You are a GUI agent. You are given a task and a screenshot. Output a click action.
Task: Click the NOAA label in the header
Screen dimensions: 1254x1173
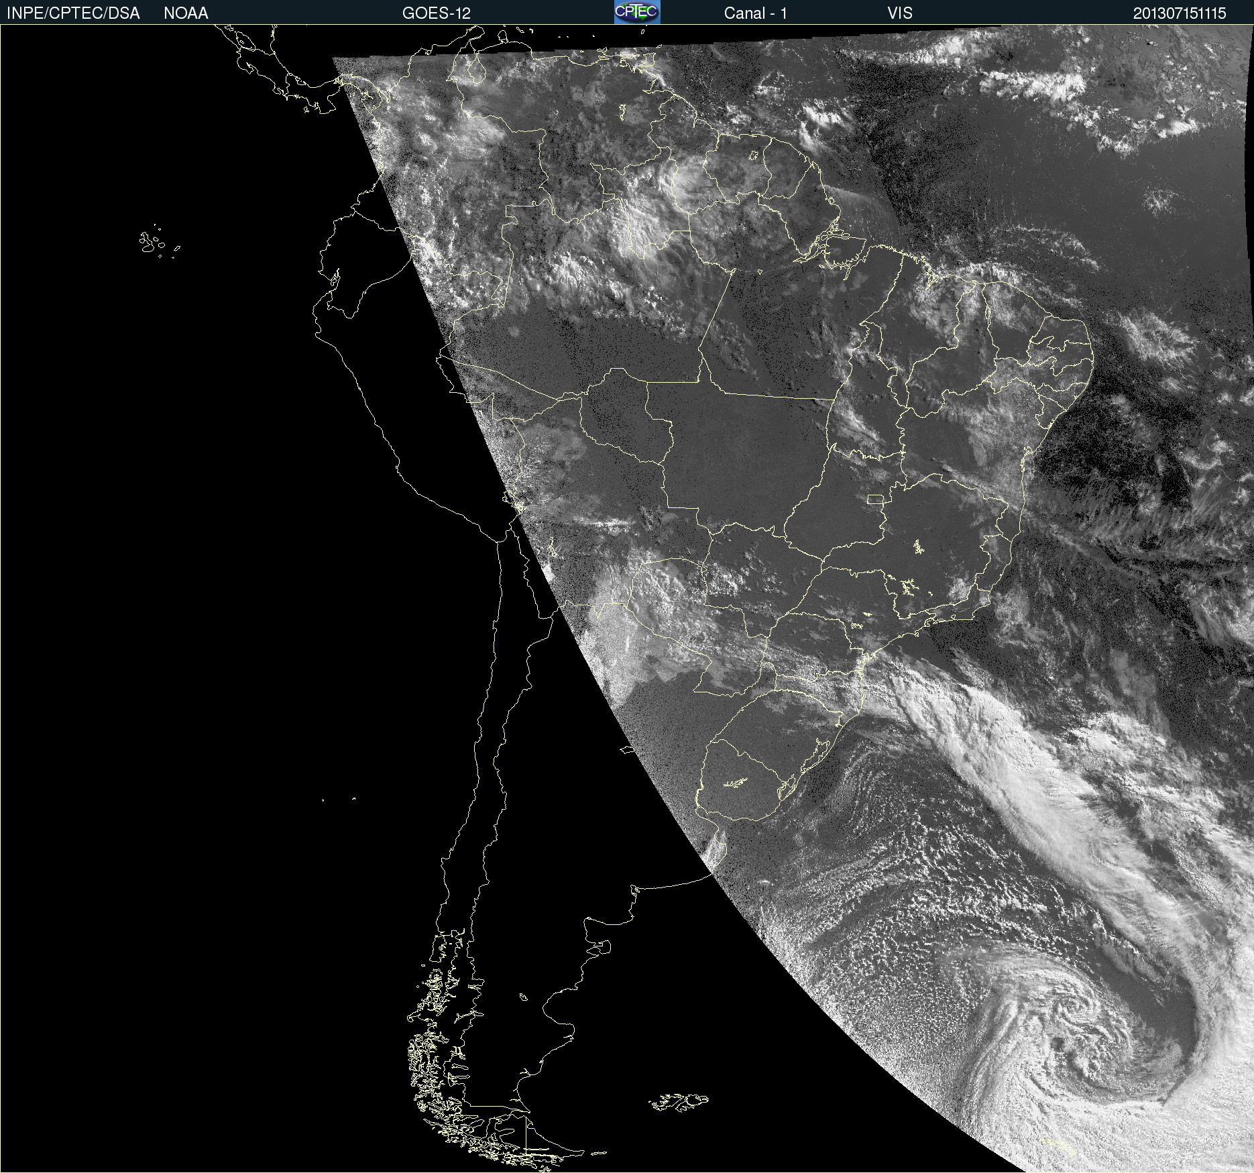click(x=186, y=13)
